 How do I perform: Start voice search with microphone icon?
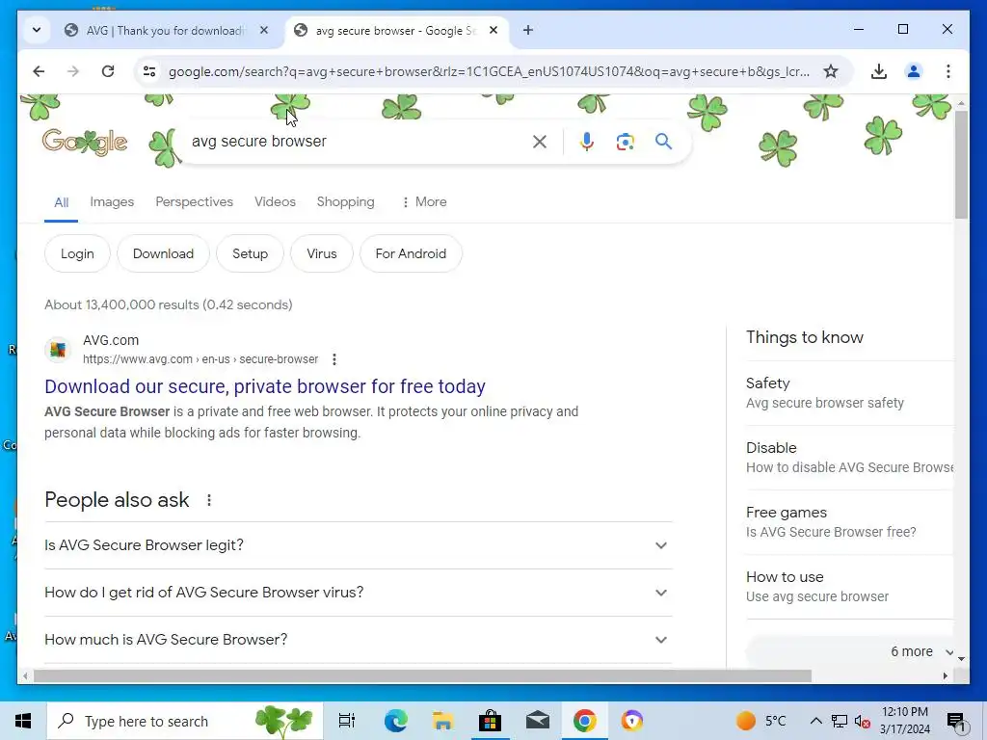pyautogui.click(x=587, y=142)
